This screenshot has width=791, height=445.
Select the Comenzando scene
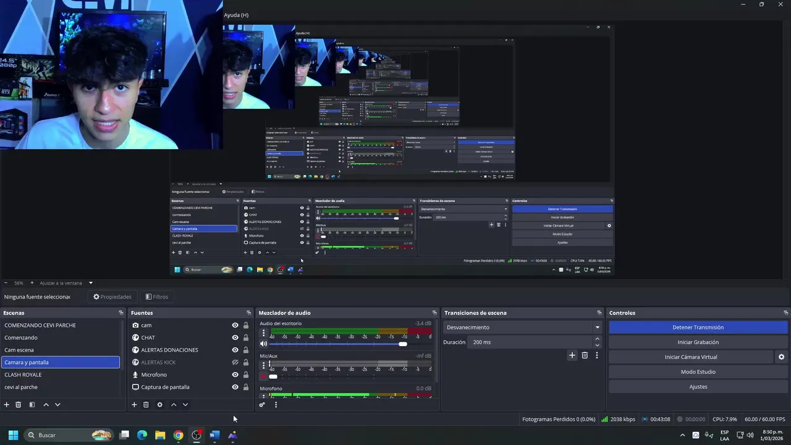coord(61,337)
